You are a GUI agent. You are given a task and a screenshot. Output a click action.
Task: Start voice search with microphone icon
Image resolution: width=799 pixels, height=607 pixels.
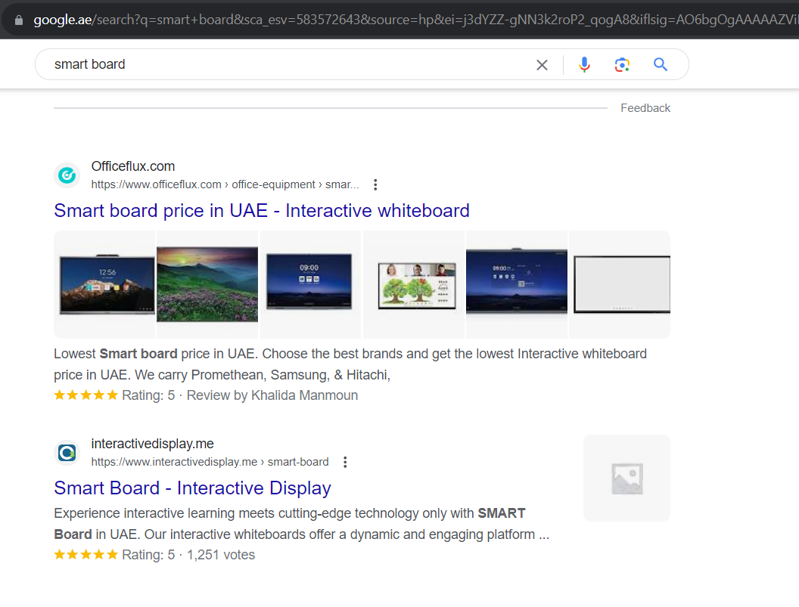(x=584, y=65)
